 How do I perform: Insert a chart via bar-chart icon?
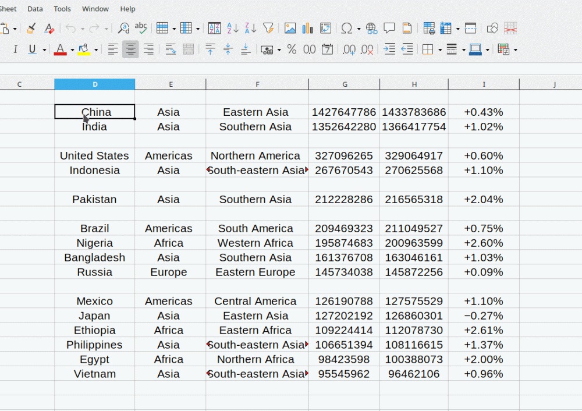pos(308,28)
